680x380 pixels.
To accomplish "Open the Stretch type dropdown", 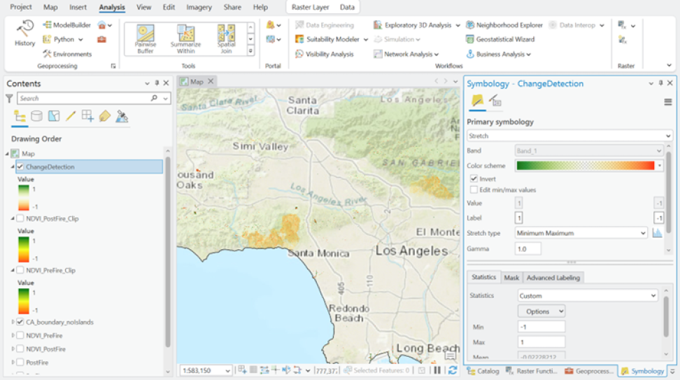I will (581, 233).
